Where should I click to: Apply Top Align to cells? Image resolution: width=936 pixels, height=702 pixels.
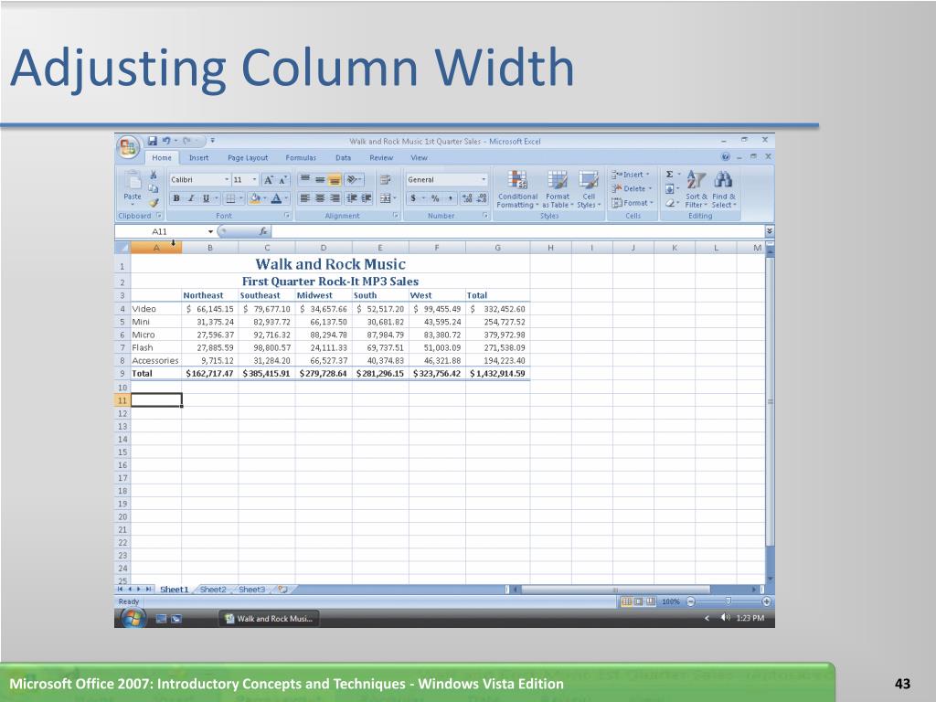pos(304,179)
